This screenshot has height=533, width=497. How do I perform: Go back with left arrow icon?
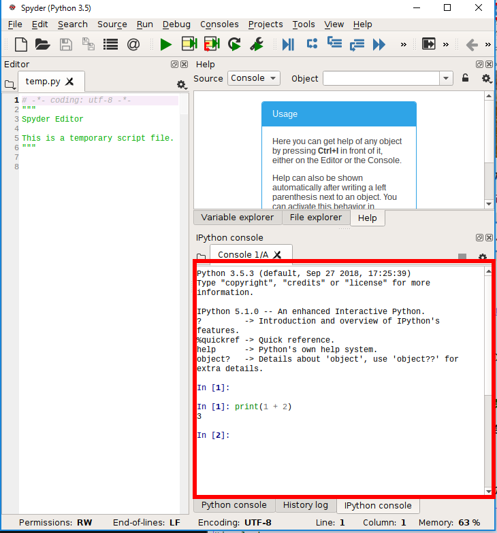[472, 45]
